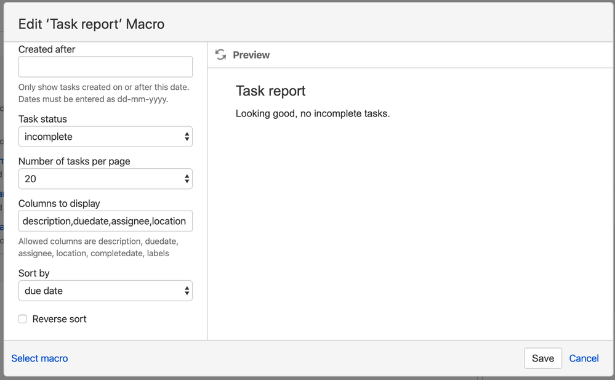Click the 'Task report' preview title
615x380 pixels.
click(x=271, y=91)
